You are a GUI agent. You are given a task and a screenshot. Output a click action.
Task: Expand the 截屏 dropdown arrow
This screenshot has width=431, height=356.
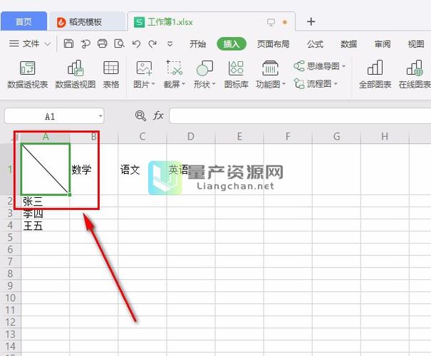tap(184, 84)
